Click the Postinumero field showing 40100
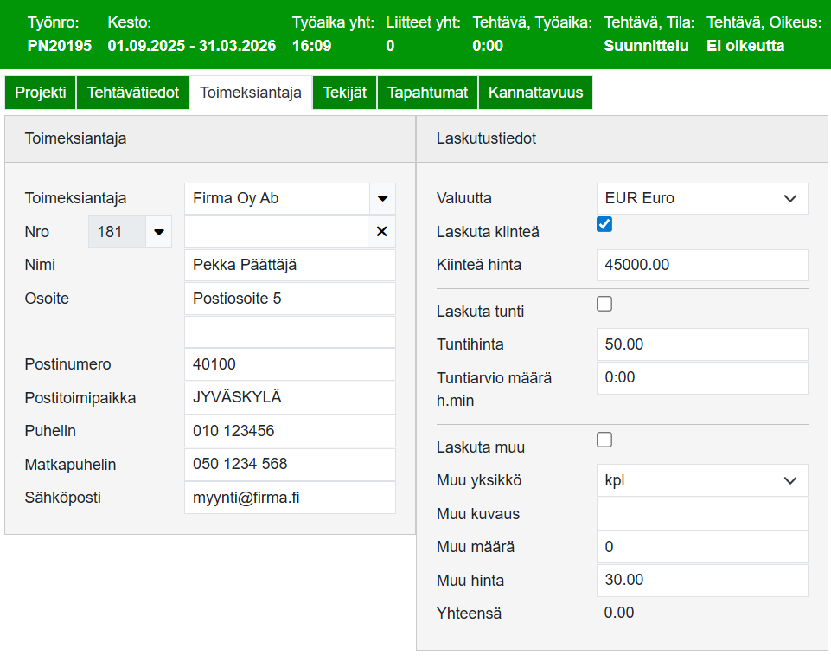 pyautogui.click(x=289, y=364)
